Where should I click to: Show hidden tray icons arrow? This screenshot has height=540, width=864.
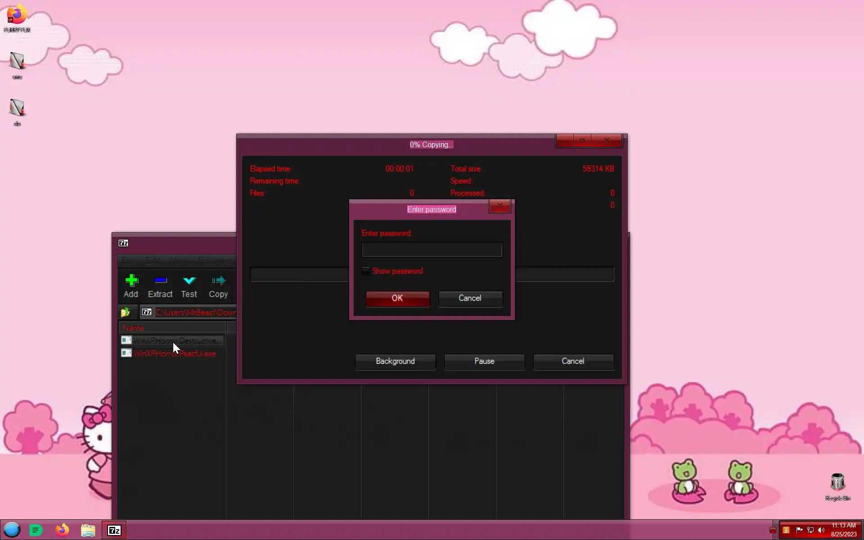(x=773, y=530)
